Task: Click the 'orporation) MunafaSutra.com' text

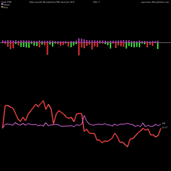Action: (x=155, y=2)
